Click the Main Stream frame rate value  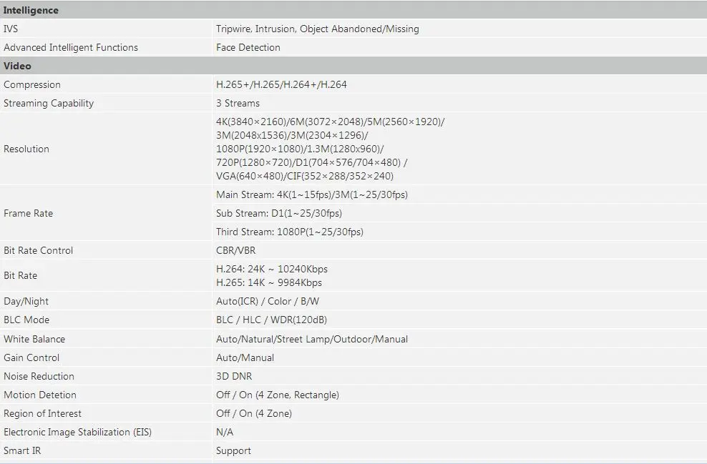point(312,194)
